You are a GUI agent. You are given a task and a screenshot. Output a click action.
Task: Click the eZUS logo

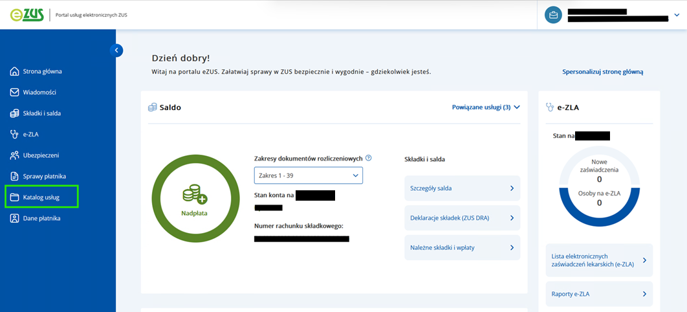pyautogui.click(x=27, y=14)
